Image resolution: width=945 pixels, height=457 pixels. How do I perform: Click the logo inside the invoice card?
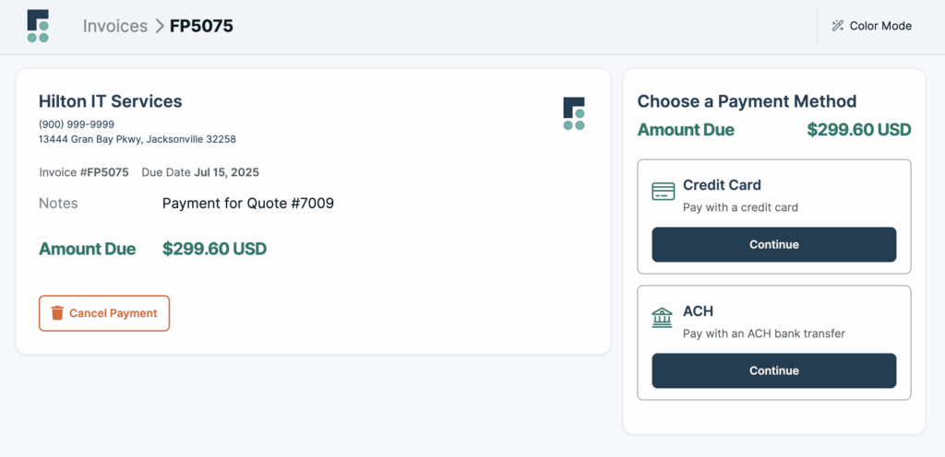click(574, 113)
